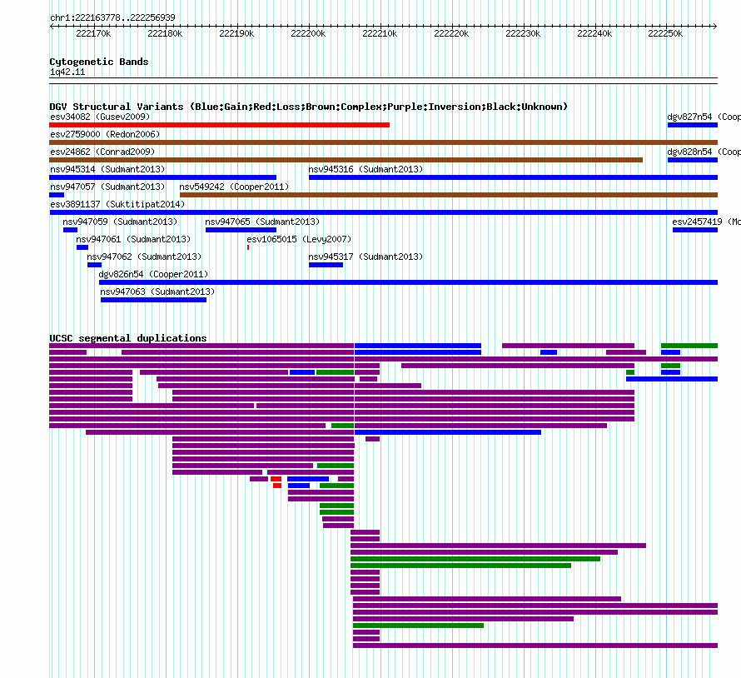741x678 pixels.
Task: Select the brown nsv549242 complex bar
Action: pyautogui.click(x=449, y=195)
